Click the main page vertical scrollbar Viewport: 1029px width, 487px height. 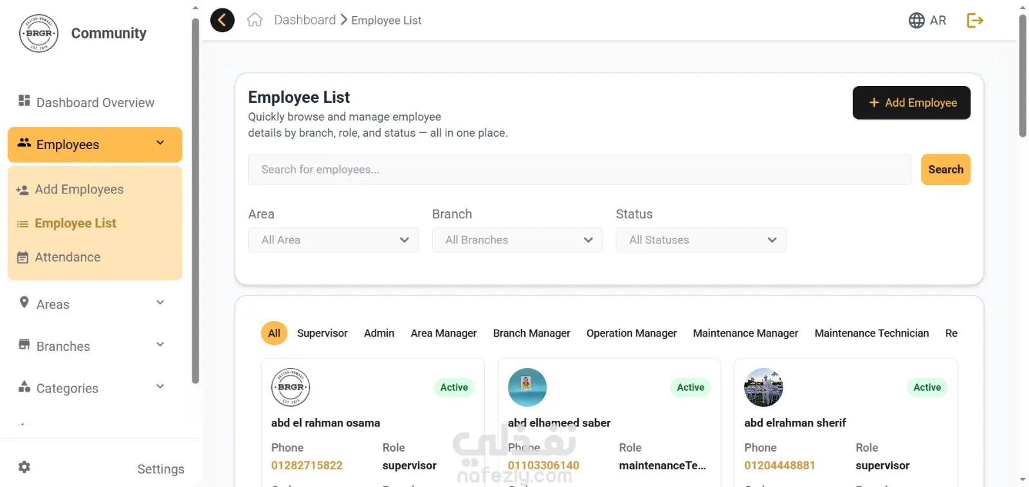point(1023,76)
